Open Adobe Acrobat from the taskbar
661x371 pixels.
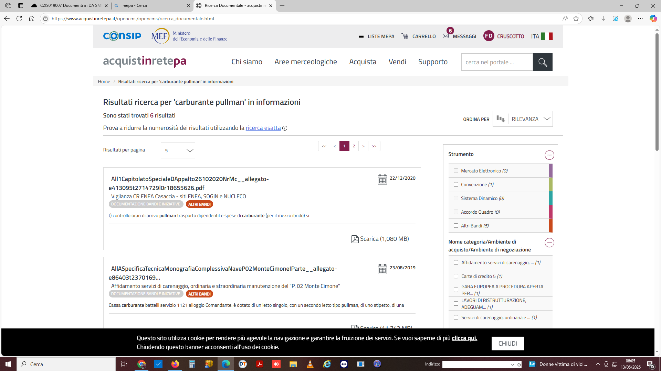coord(259,364)
